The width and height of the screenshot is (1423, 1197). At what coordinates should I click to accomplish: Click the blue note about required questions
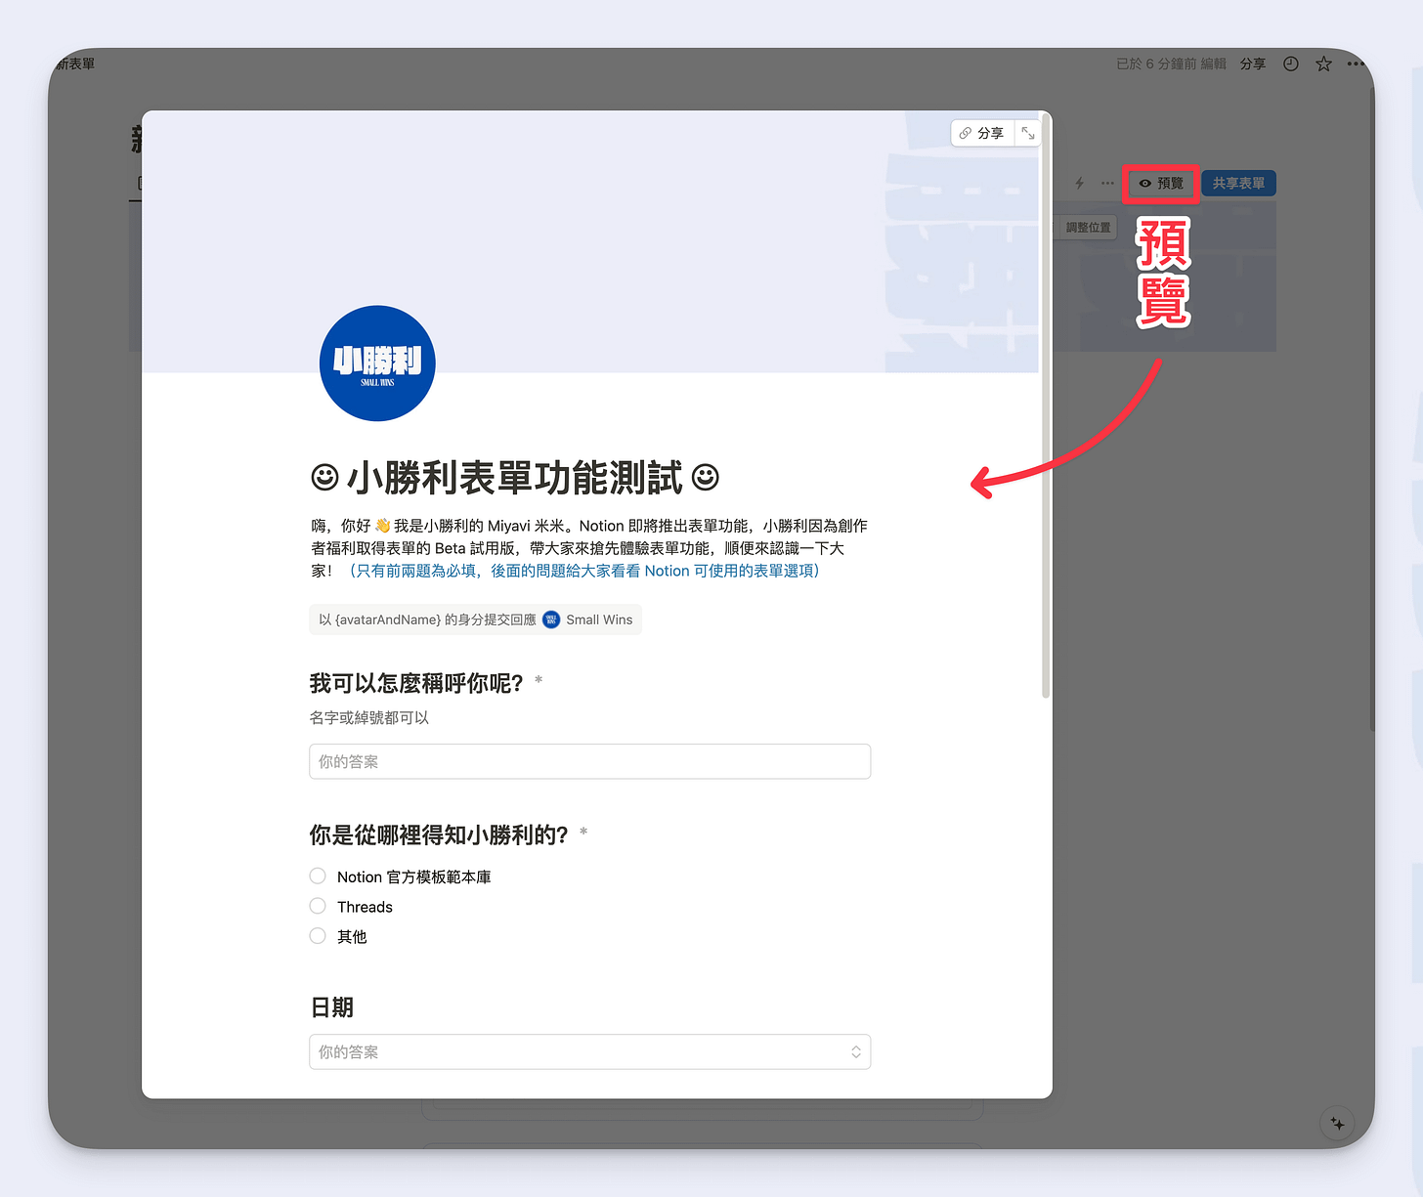[x=583, y=571]
